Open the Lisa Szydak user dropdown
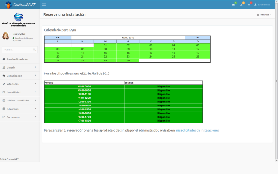This screenshot has width=278, height=174. (x=263, y=5)
